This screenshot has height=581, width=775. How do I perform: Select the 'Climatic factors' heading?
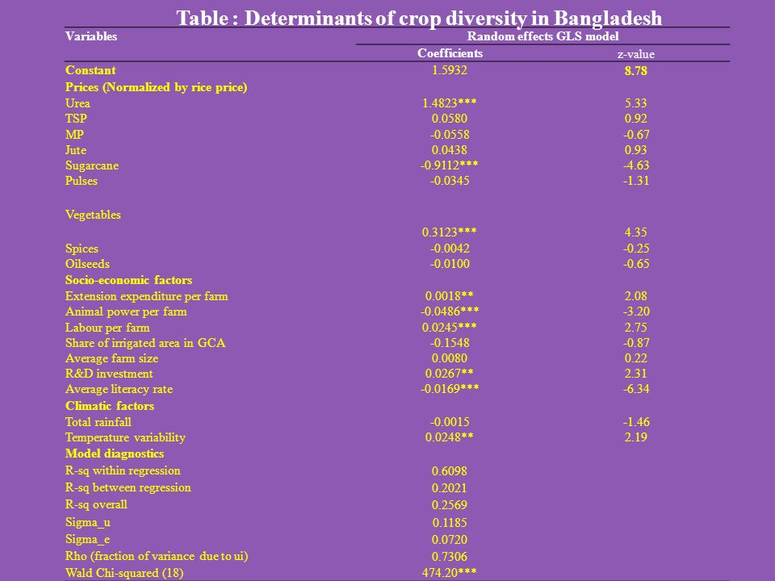[110, 406]
